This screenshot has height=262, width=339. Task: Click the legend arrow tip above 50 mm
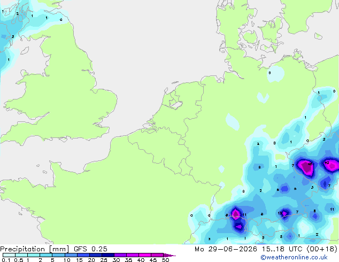[x=169, y=256]
